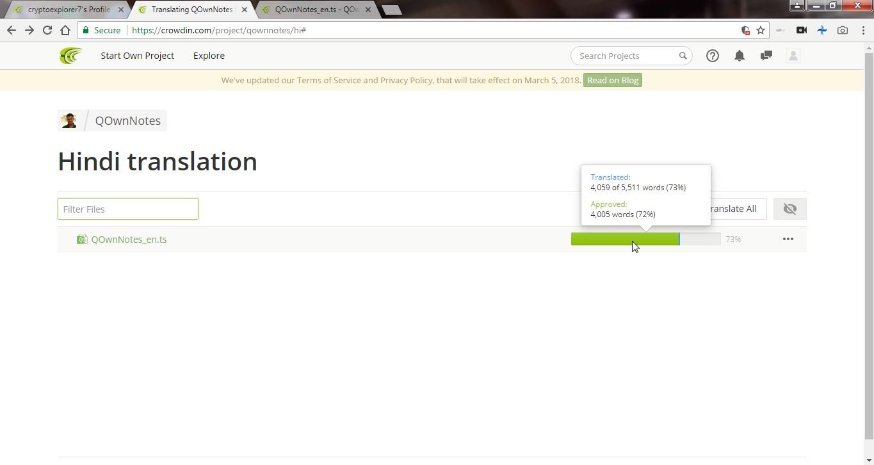Viewport: 874px width, 465px height.
Task: Click the 73% progress label
Action: click(x=733, y=239)
